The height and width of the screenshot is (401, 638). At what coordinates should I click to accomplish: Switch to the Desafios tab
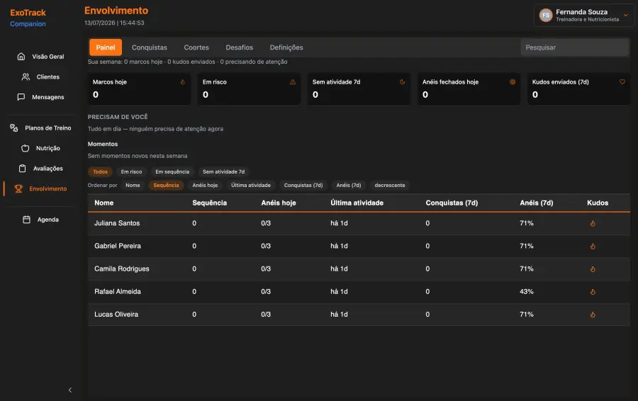240,47
